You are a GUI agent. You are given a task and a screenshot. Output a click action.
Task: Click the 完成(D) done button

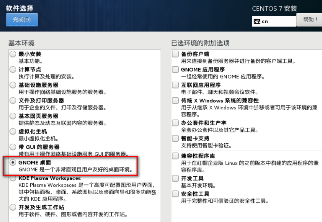point(22,20)
